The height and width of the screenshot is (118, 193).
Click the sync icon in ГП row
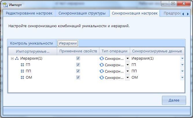click(x=102, y=65)
